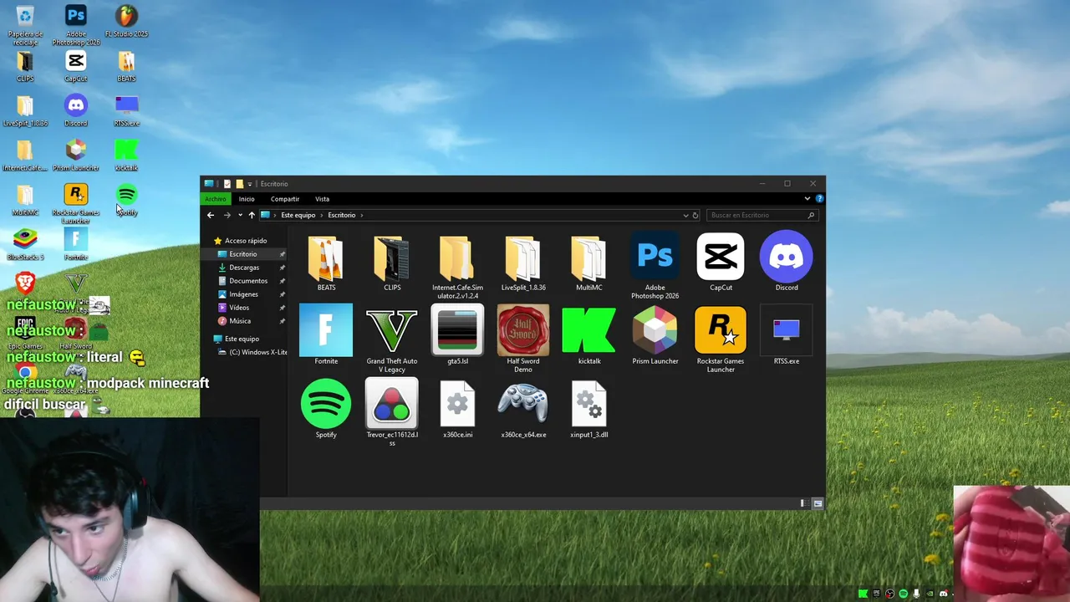This screenshot has height=602, width=1070.
Task: Select the CapCut shortcut in Explorer window
Action: (x=721, y=263)
